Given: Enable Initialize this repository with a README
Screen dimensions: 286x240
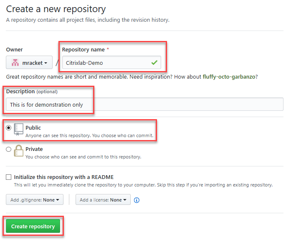Looking at the screenshot, I should pyautogui.click(x=9, y=177).
